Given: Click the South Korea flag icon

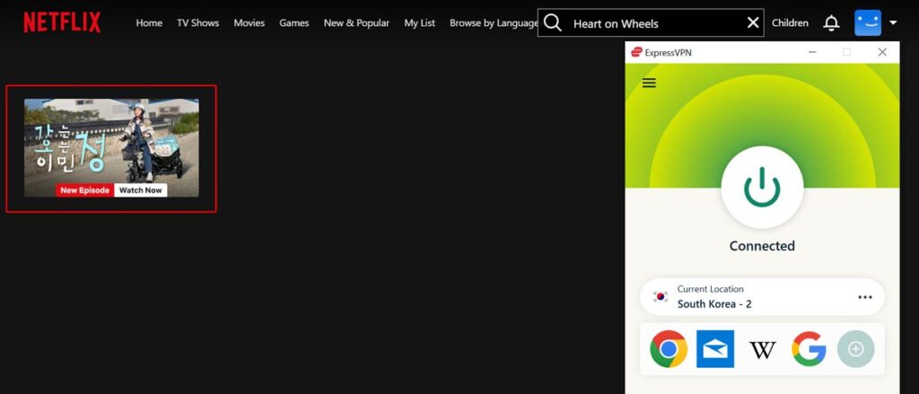Looking at the screenshot, I should [661, 297].
